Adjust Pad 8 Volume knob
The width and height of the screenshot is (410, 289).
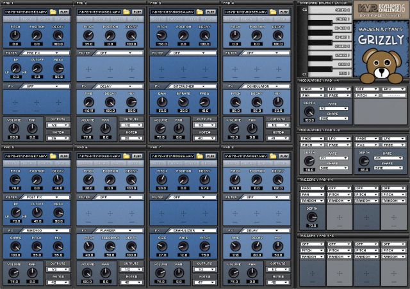(233, 273)
